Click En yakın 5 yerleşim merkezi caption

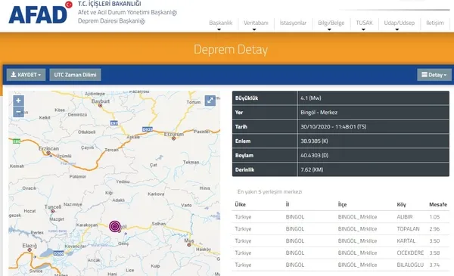point(269,191)
